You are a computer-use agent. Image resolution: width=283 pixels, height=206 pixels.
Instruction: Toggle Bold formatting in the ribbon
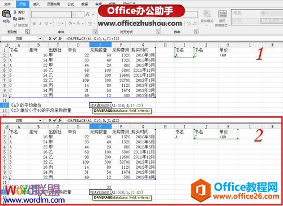[35, 24]
